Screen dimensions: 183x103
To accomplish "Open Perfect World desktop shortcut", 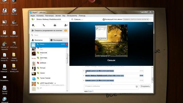I will pos(5,90).
